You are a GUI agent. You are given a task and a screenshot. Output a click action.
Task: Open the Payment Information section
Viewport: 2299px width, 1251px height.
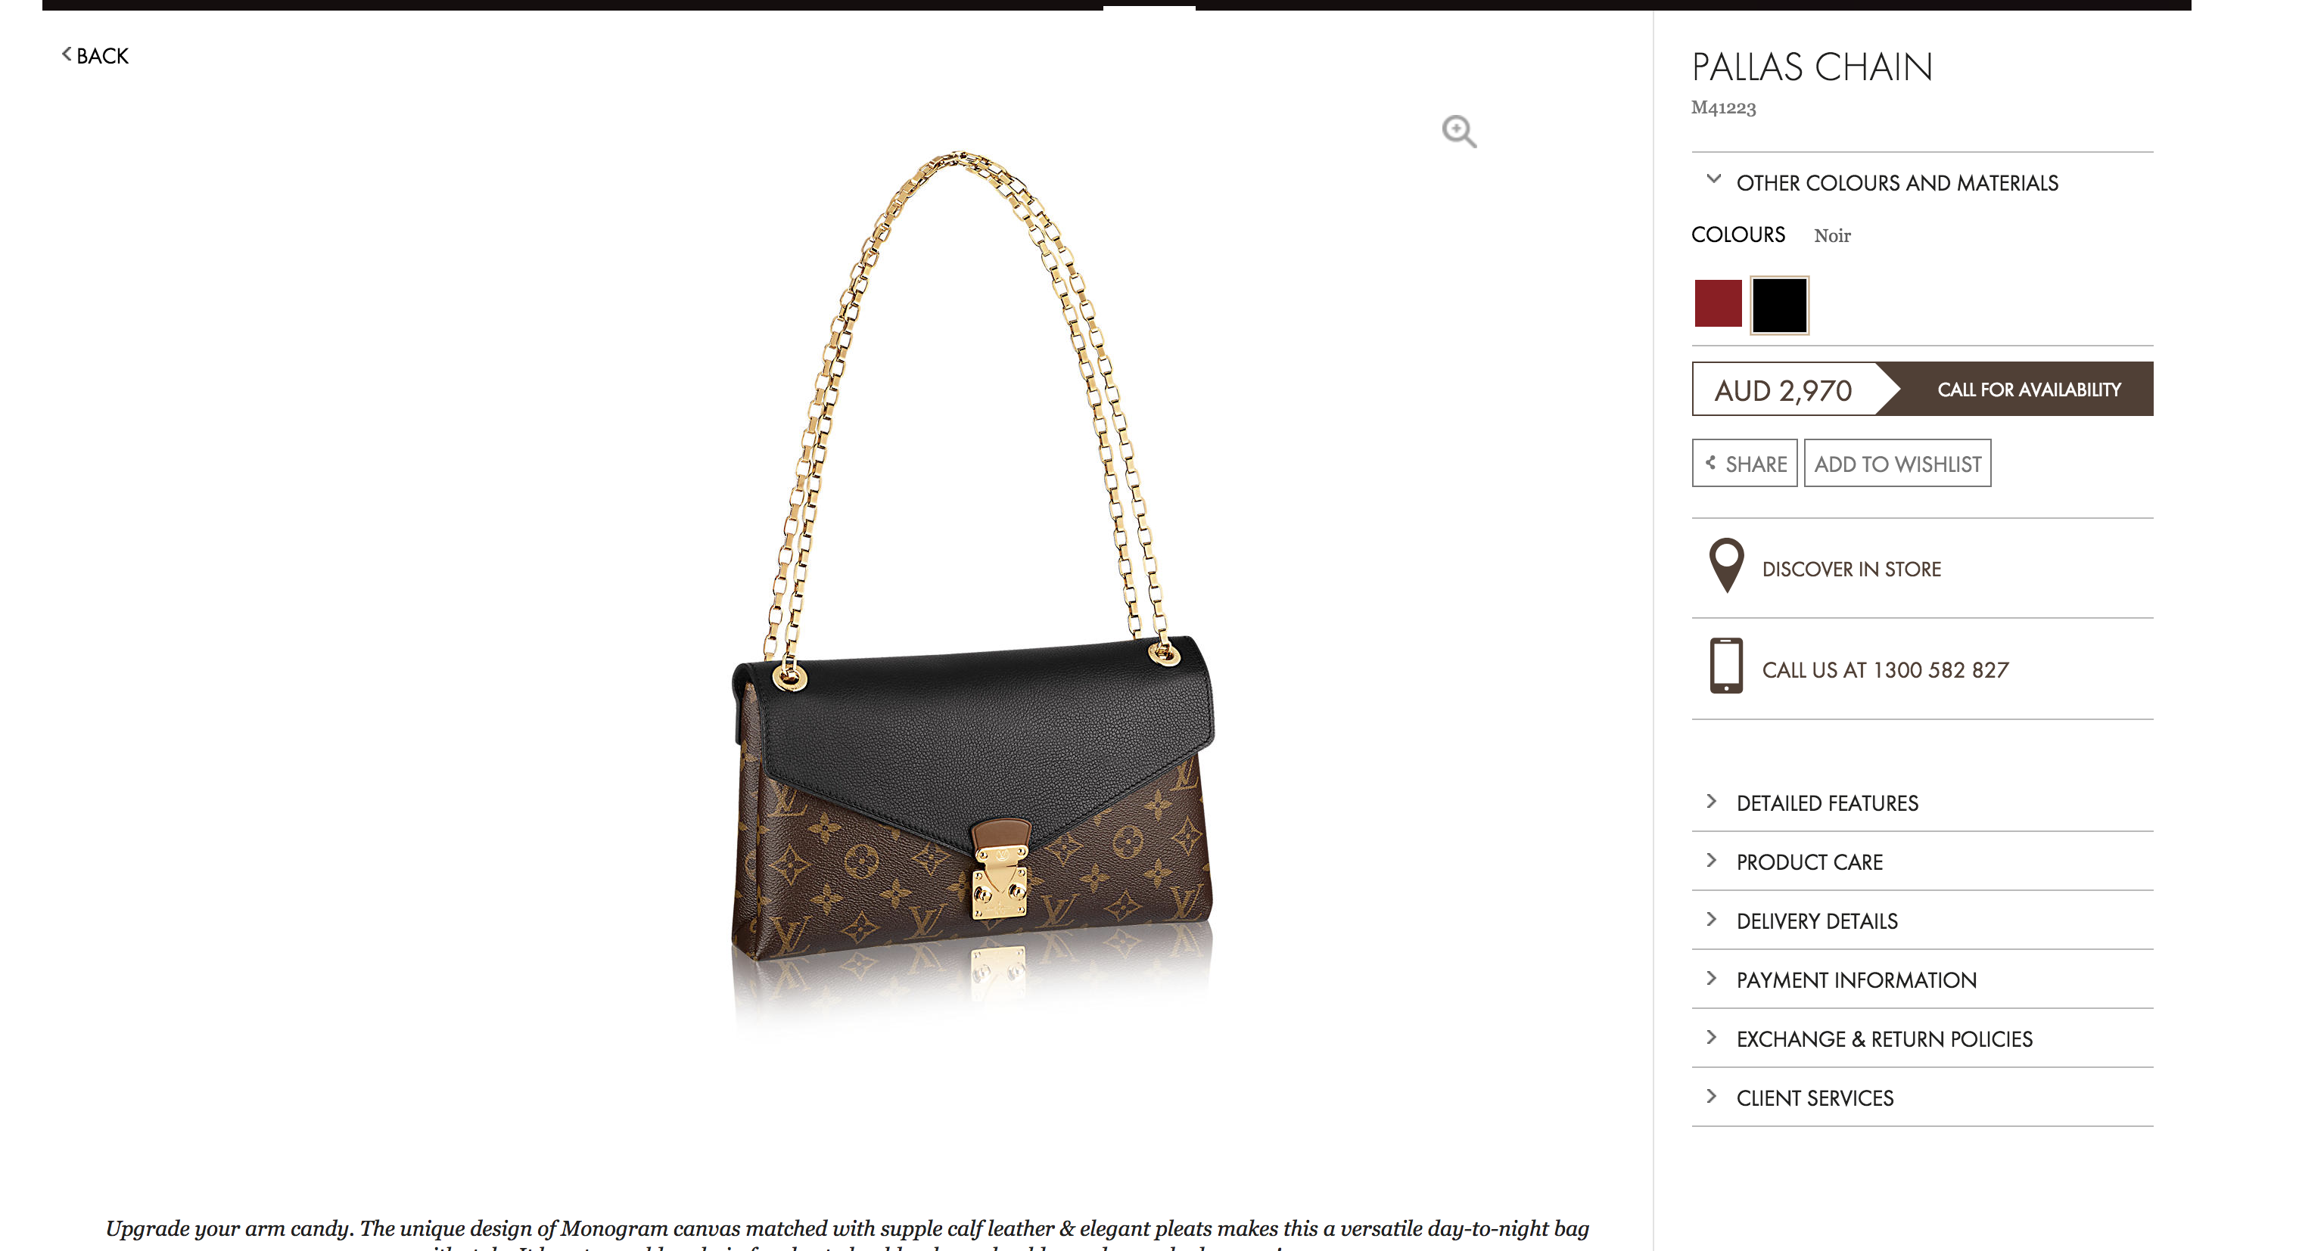coord(1922,979)
